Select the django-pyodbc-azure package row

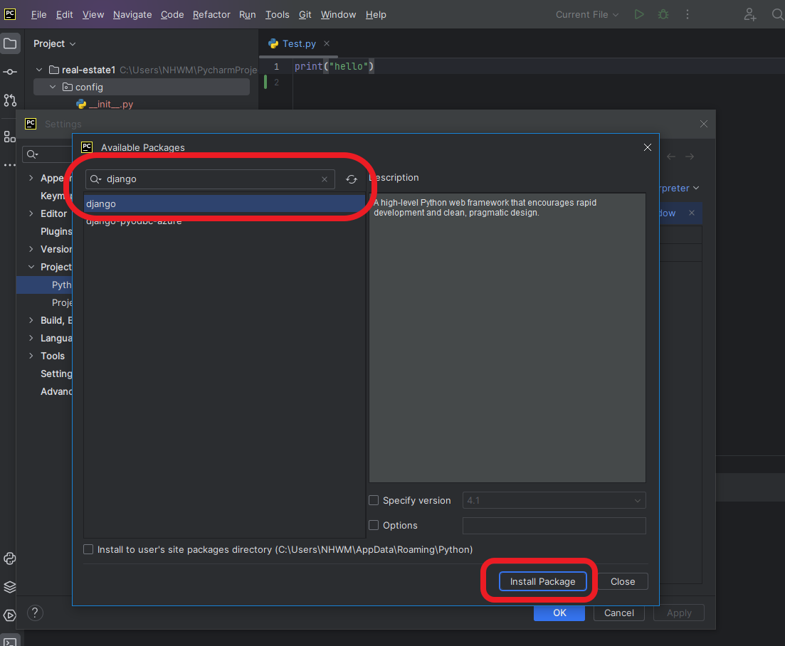coord(224,221)
